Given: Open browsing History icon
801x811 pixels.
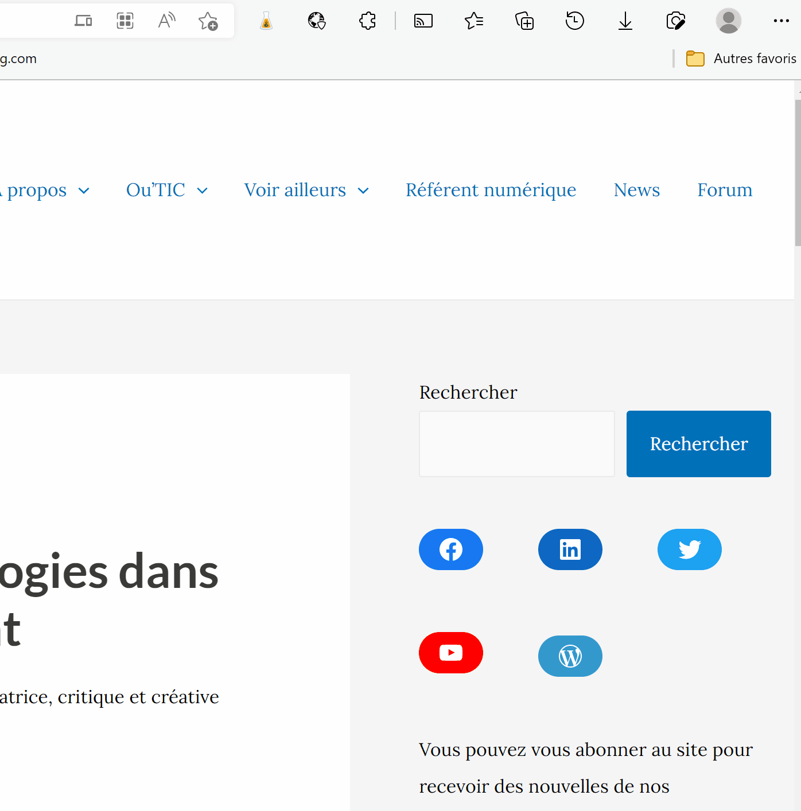Looking at the screenshot, I should [574, 21].
